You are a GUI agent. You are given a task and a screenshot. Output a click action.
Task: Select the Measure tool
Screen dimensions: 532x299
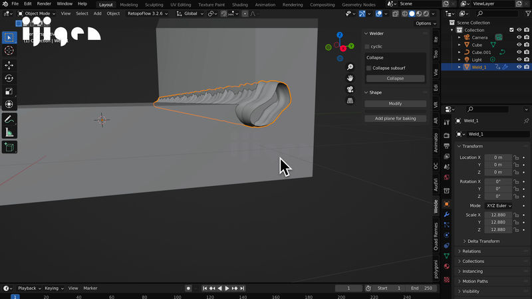tap(9, 132)
